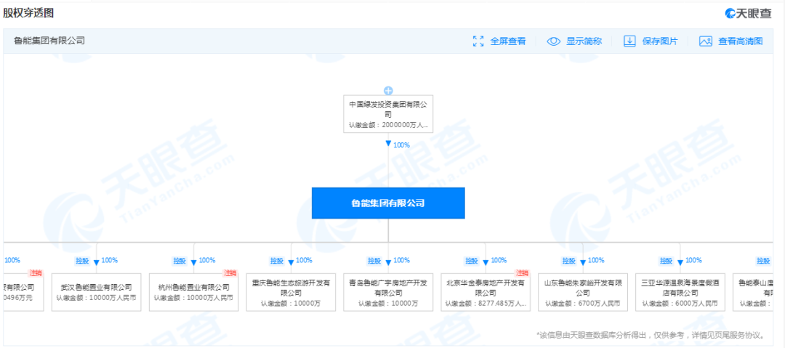The width and height of the screenshot is (785, 348).
Task: Select the central 鲁能集团有限公司 blue node
Action: (388, 203)
